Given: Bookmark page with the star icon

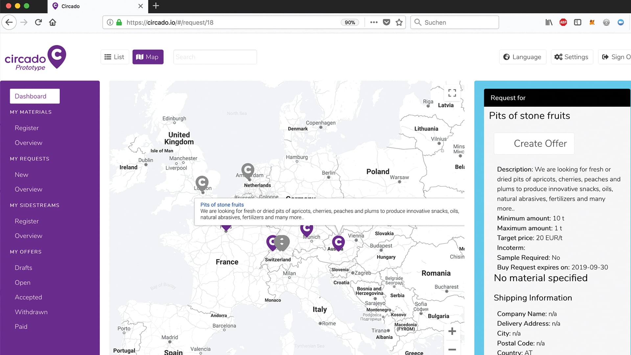Looking at the screenshot, I should [x=399, y=22].
